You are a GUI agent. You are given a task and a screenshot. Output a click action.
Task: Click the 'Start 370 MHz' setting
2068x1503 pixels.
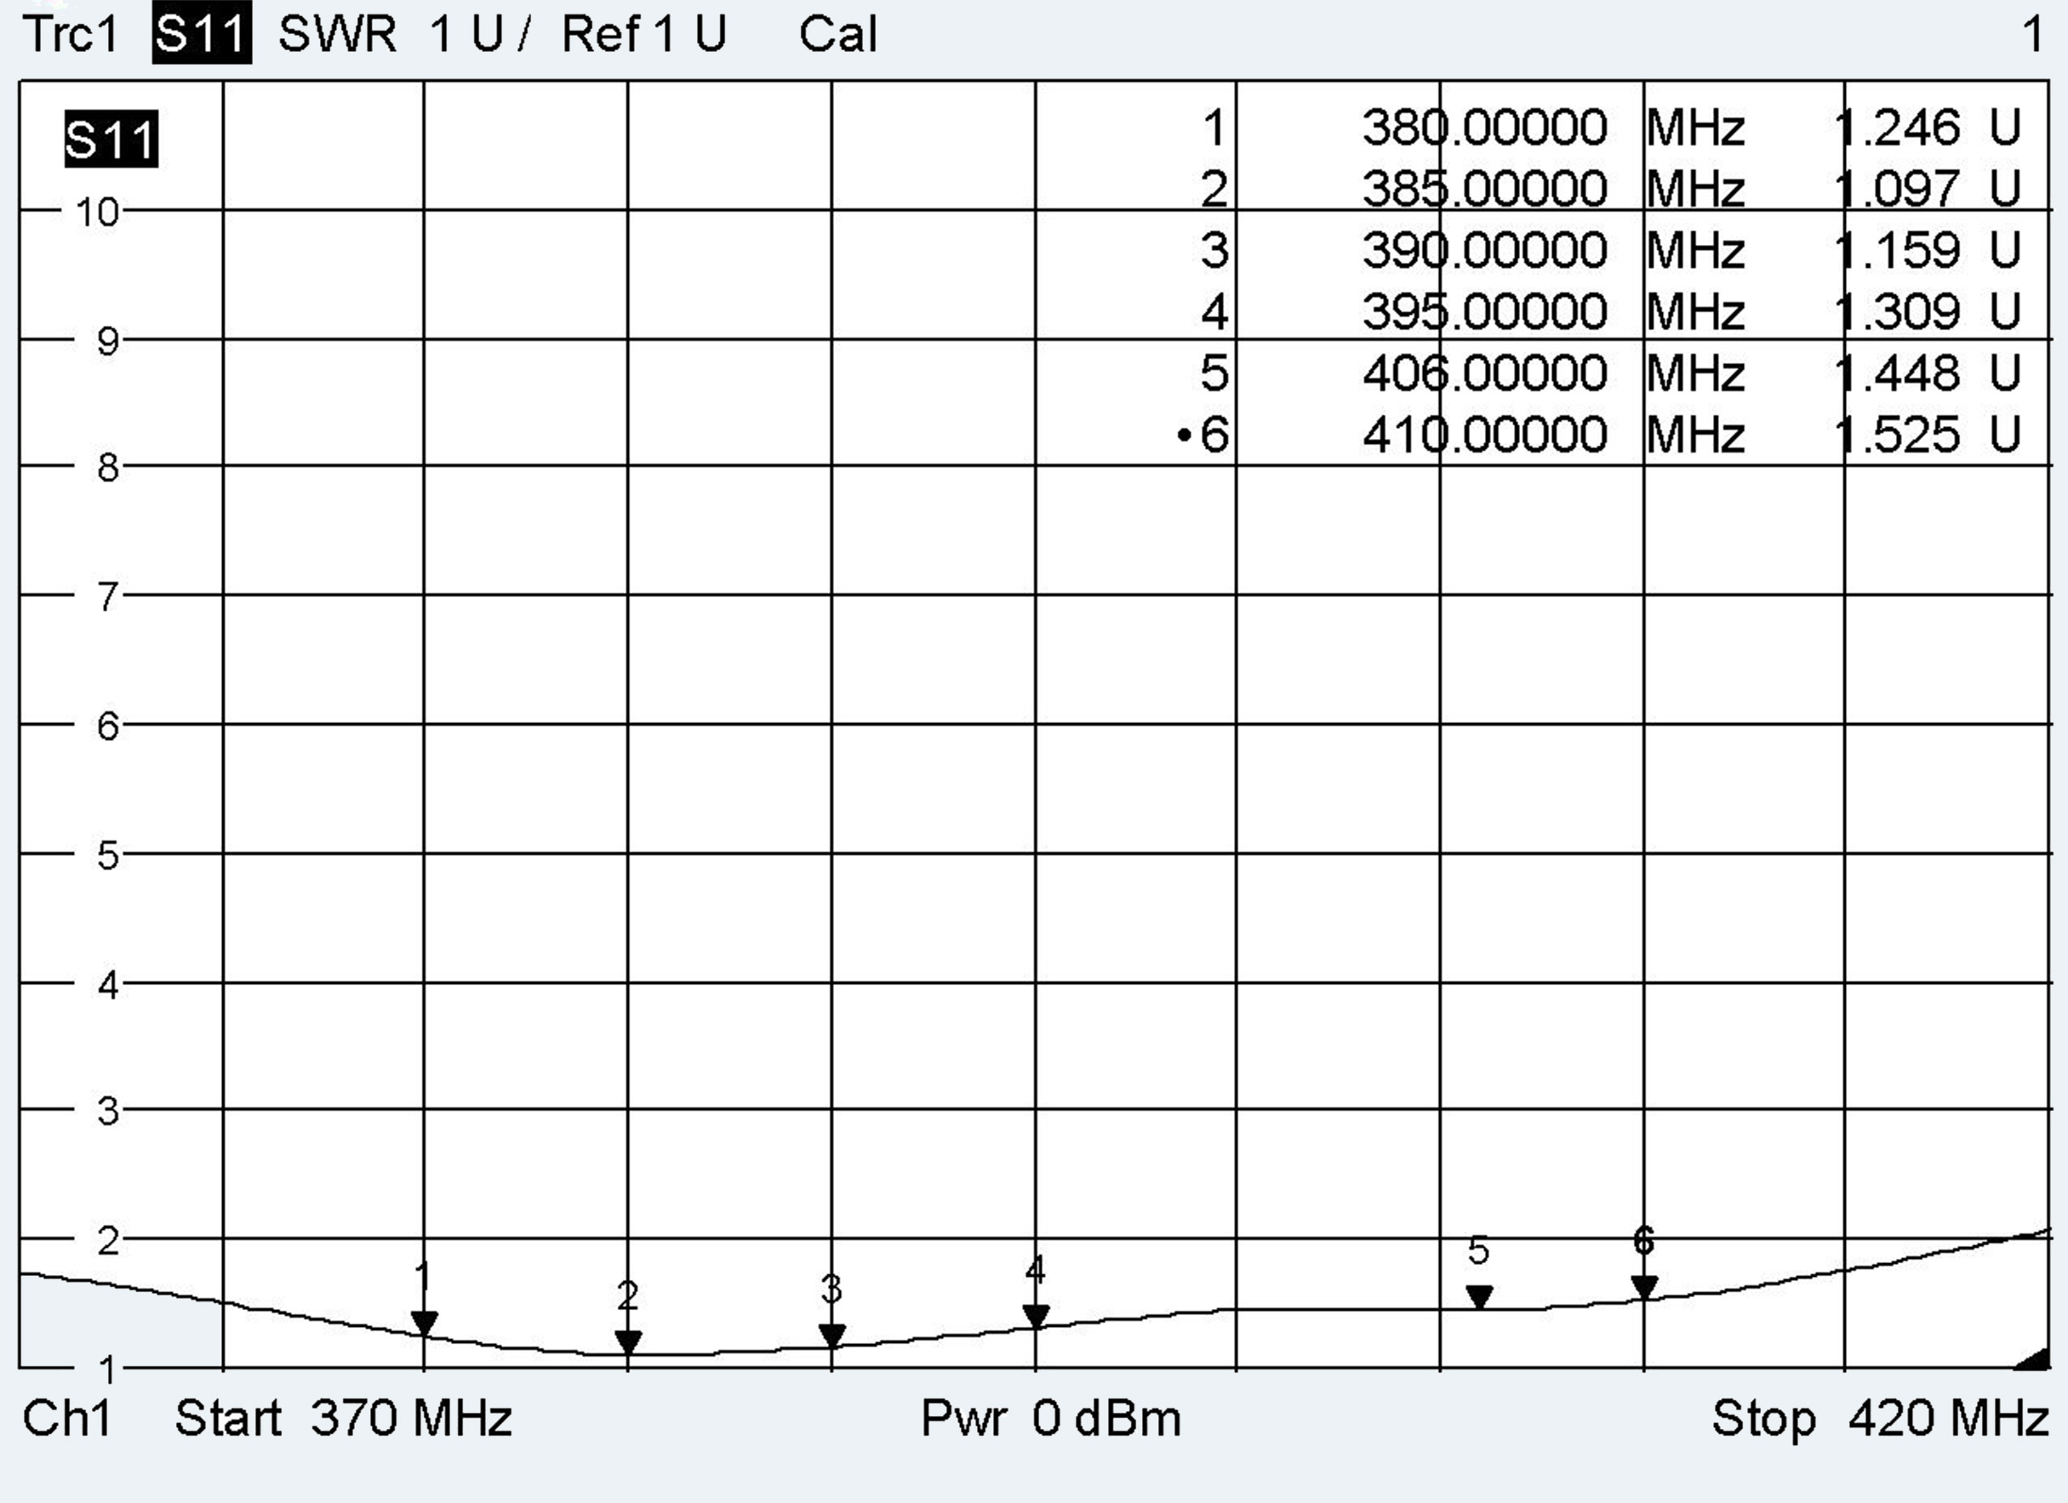pos(343,1419)
